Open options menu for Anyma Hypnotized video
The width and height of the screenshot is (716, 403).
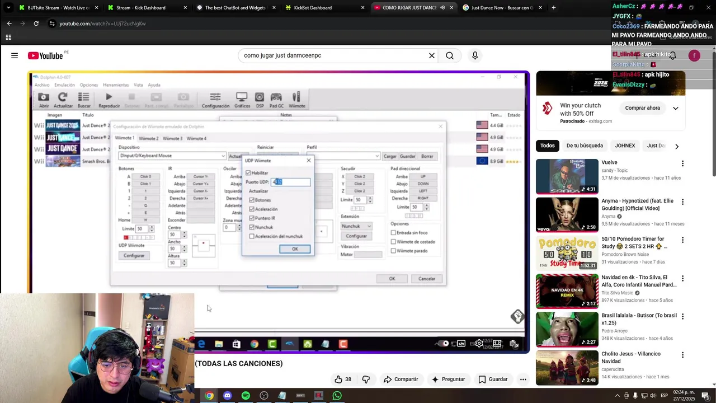coord(682,201)
